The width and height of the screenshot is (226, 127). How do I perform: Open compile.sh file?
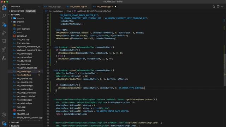pos(22,36)
